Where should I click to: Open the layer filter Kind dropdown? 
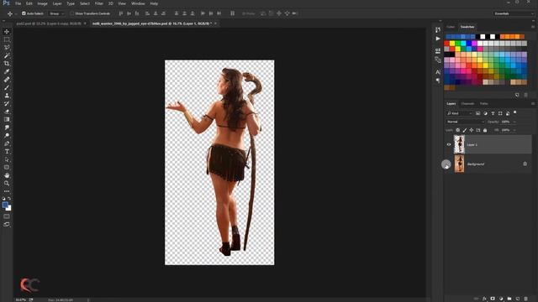click(460, 113)
